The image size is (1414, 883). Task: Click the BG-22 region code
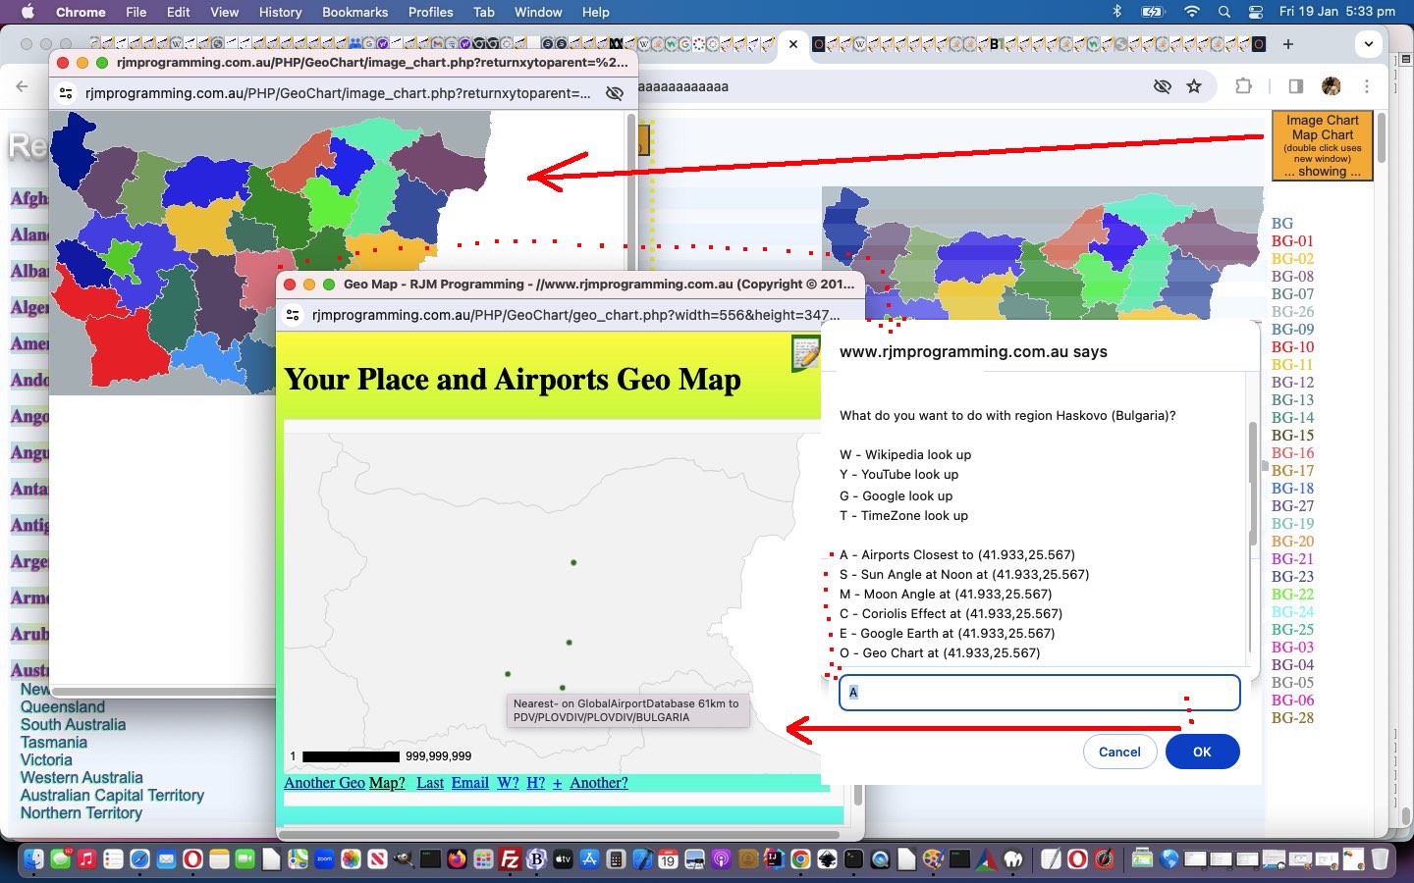click(x=1292, y=594)
